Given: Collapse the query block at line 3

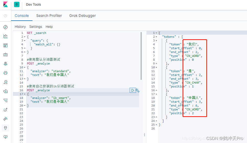Looking at the screenshot, I should pyautogui.click(x=25, y=41).
